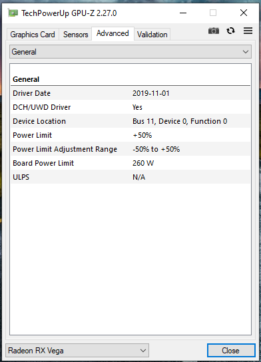Click the N/A value for ULPS

click(x=138, y=177)
